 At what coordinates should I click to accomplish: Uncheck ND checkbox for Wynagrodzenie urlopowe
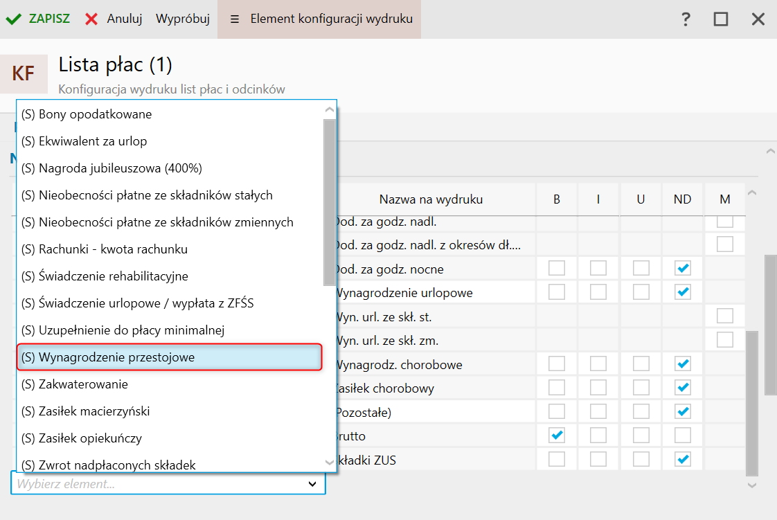683,292
